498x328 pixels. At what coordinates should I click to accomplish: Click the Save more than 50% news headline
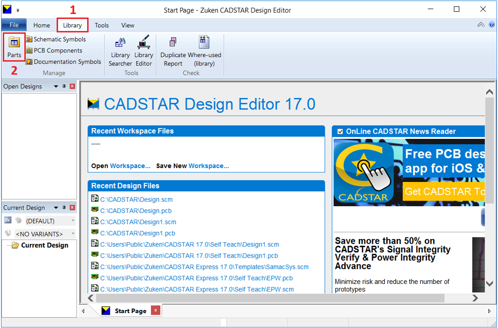(393, 253)
